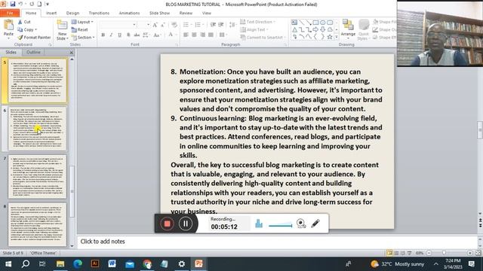Screen dimensions: 483x271
Task: Open the Columns options
Action: [x=223, y=35]
